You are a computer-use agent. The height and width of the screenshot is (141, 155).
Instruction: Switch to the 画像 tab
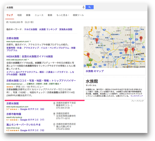(28, 15)
